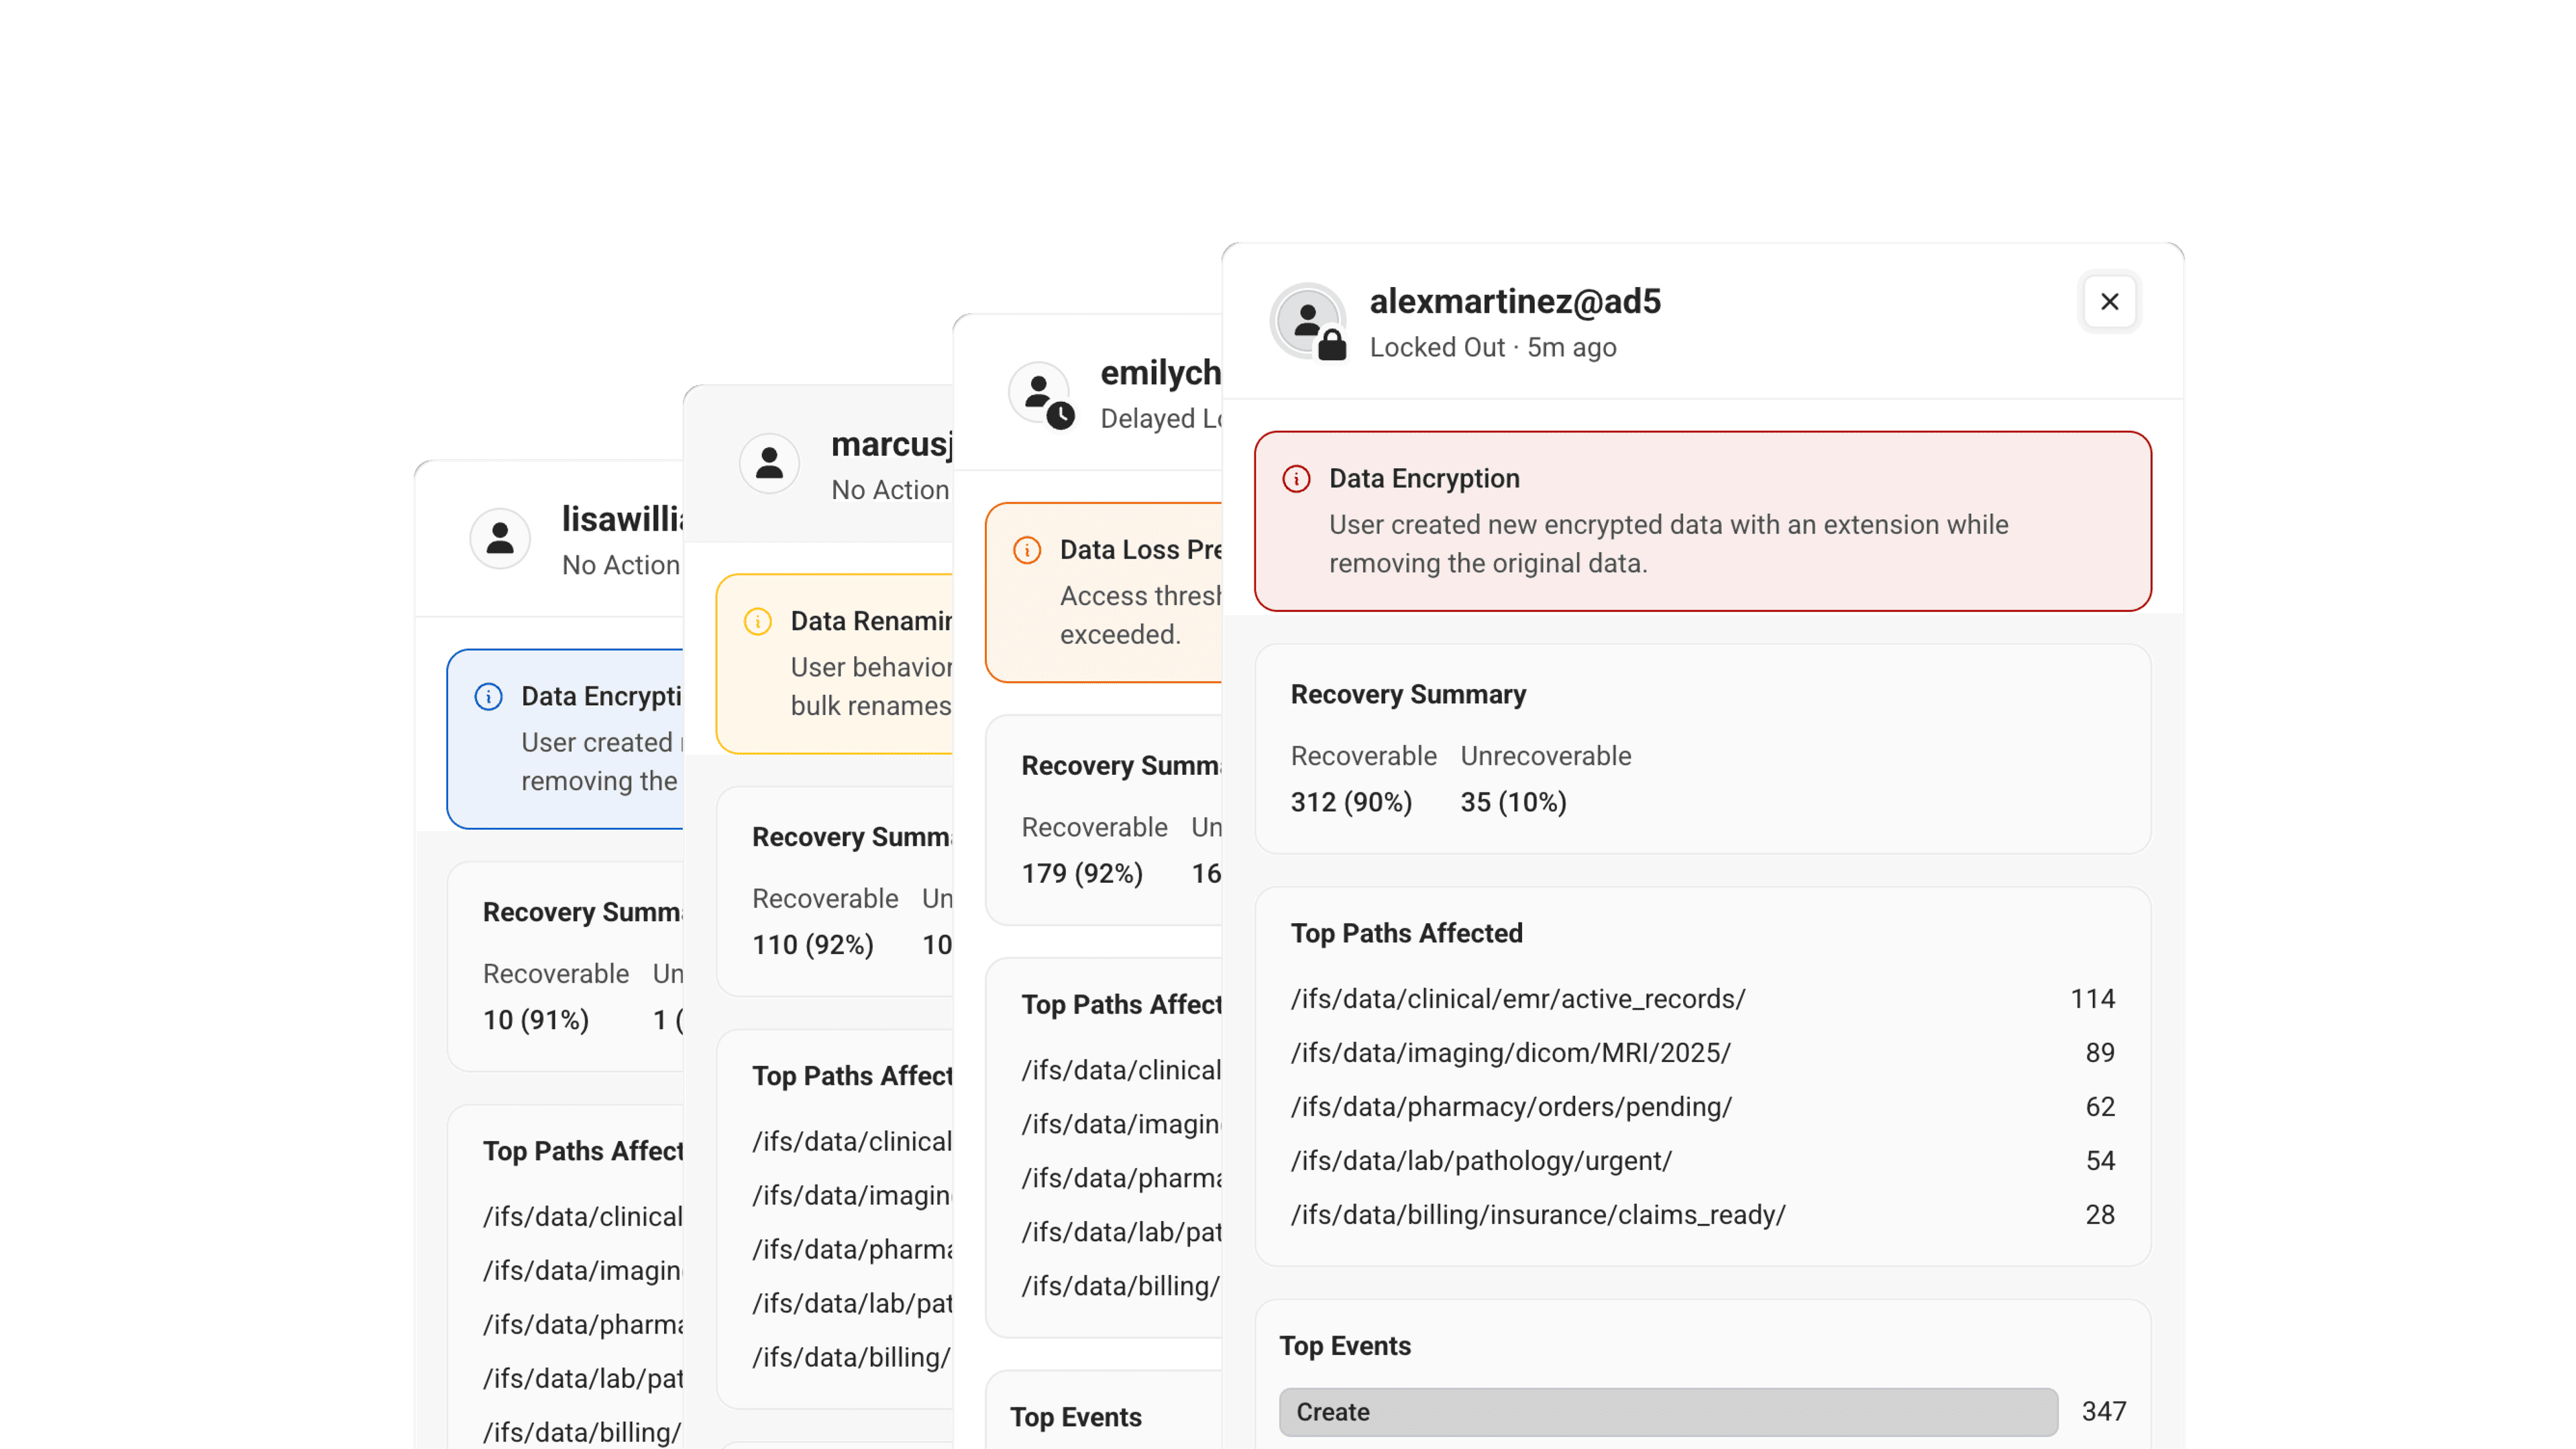Click 179 (92%) recoverable in emilych panel
Screen dimensions: 2576x1449
coord(1082,873)
